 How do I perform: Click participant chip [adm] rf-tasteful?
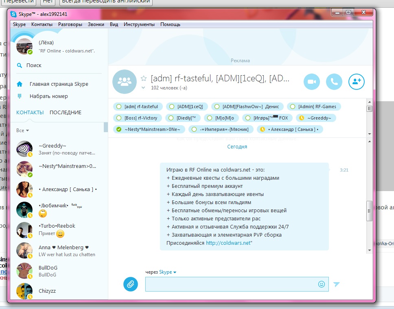click(x=138, y=107)
